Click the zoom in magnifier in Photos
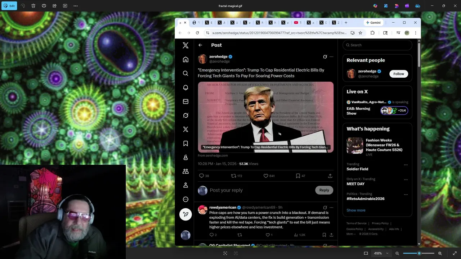 coord(440,253)
